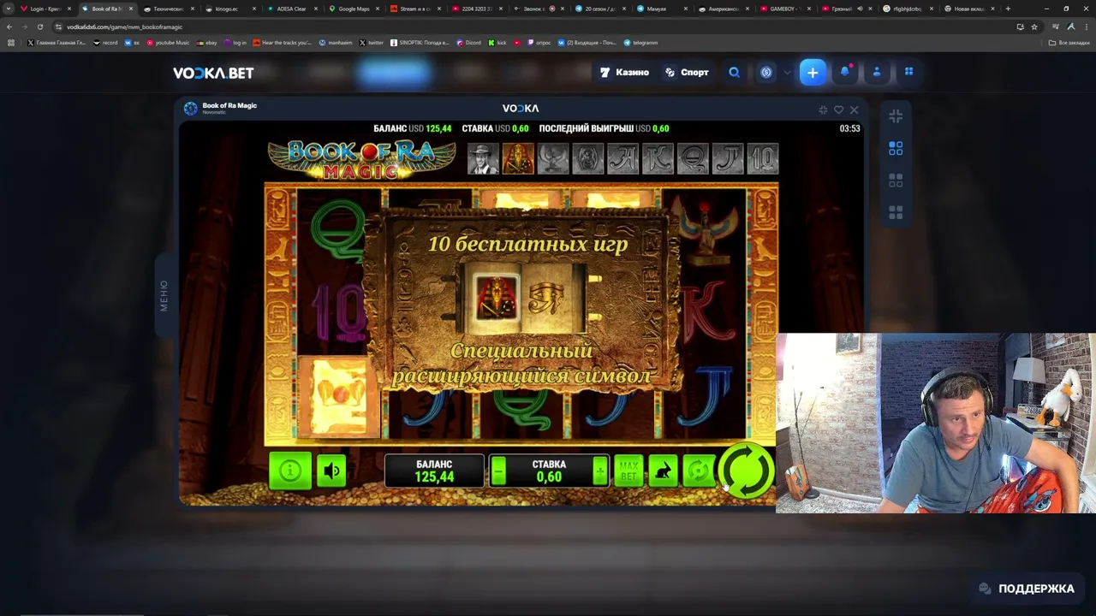Open the site search
Image resolution: width=1096 pixels, height=616 pixels.
734,73
